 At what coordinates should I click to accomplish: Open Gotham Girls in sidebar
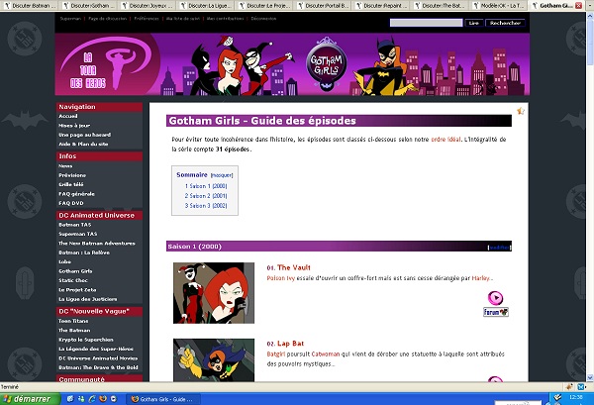75,271
